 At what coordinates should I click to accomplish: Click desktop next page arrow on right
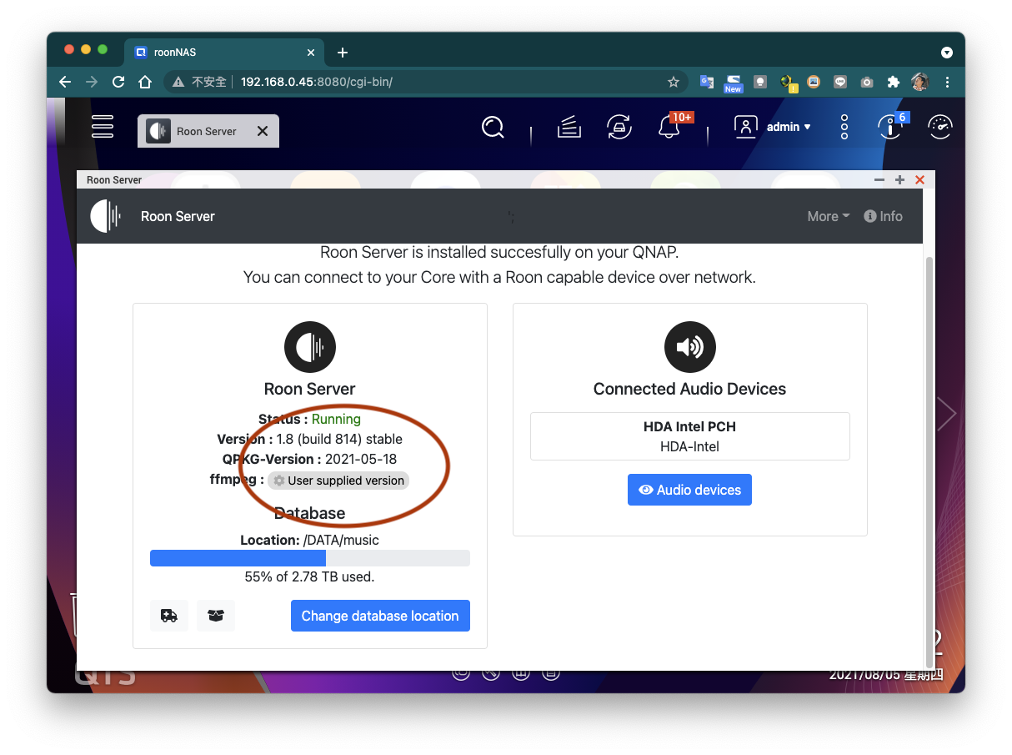pyautogui.click(x=946, y=414)
